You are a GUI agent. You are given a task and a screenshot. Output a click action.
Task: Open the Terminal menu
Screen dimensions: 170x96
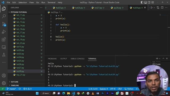click(51, 2)
